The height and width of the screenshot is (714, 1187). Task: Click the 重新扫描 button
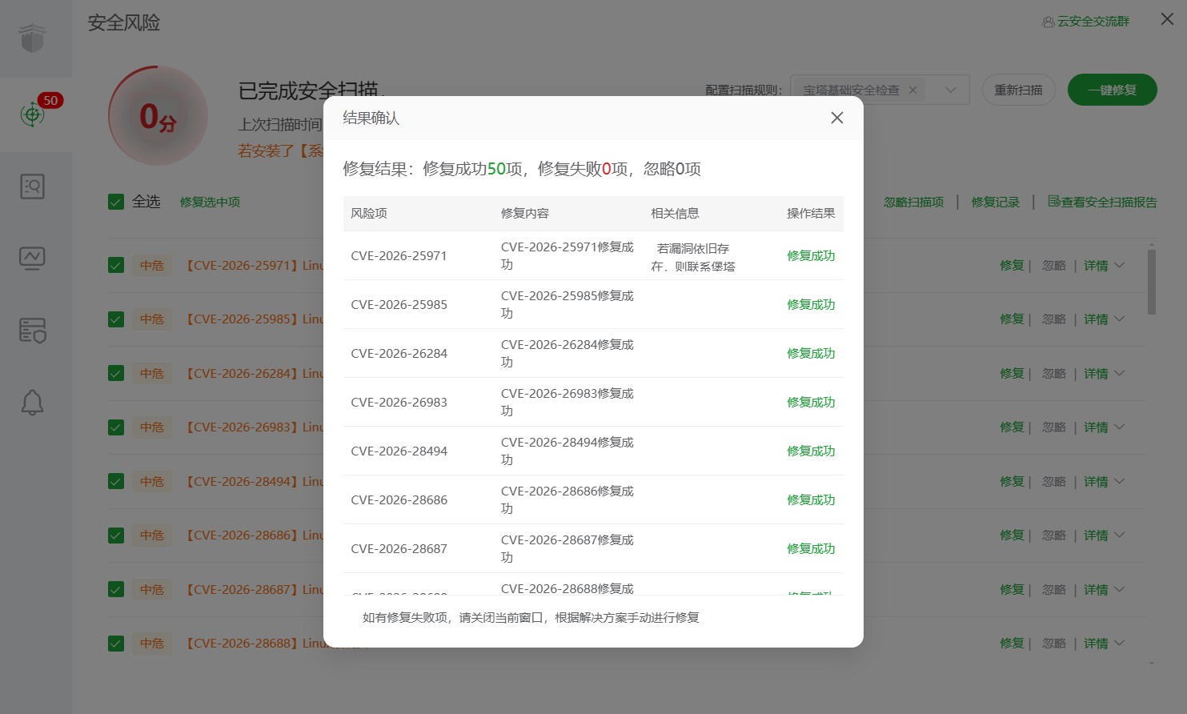pyautogui.click(x=1018, y=90)
